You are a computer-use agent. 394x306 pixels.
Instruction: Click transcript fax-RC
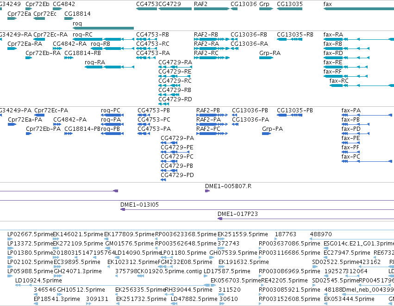(x=362, y=86)
